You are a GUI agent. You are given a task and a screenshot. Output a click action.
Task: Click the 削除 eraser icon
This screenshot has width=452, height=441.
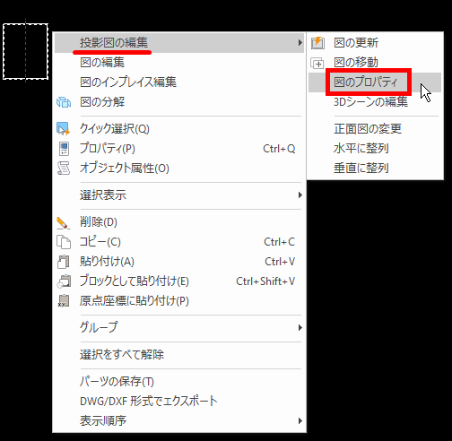click(x=64, y=222)
